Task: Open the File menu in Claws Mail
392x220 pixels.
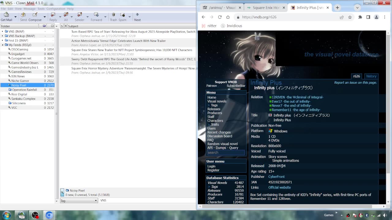Action: [x=3, y=9]
